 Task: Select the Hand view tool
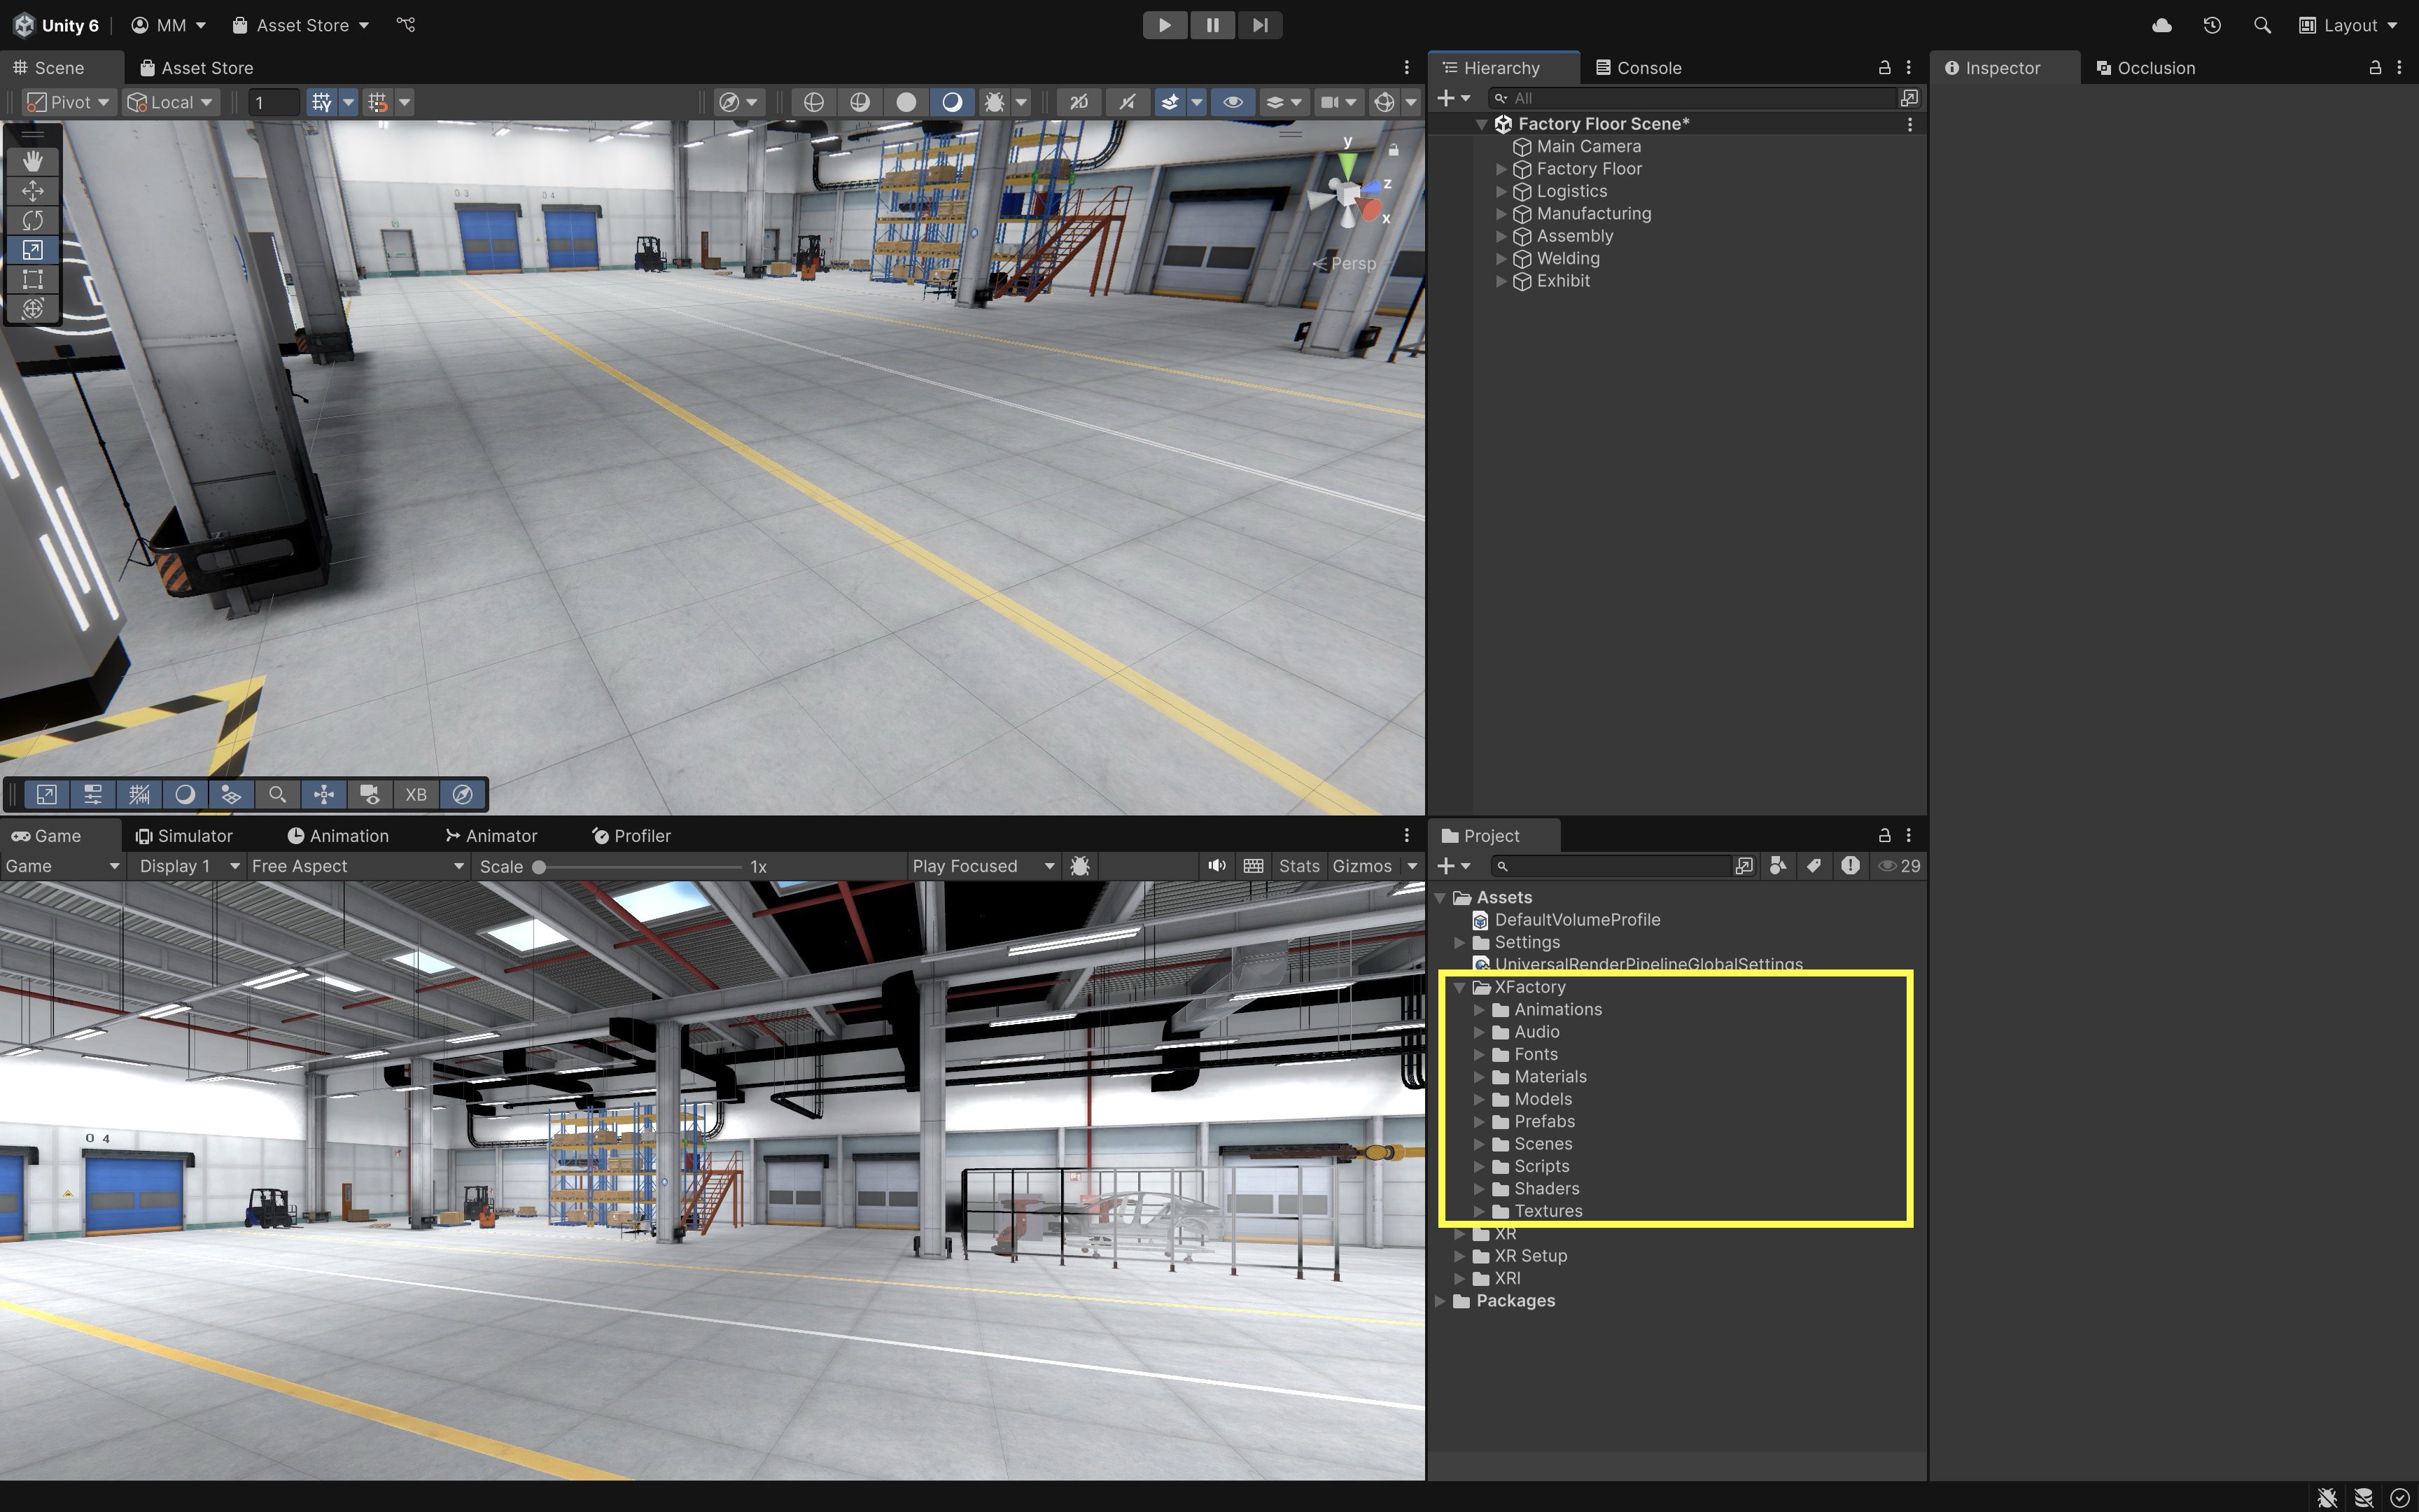32,161
